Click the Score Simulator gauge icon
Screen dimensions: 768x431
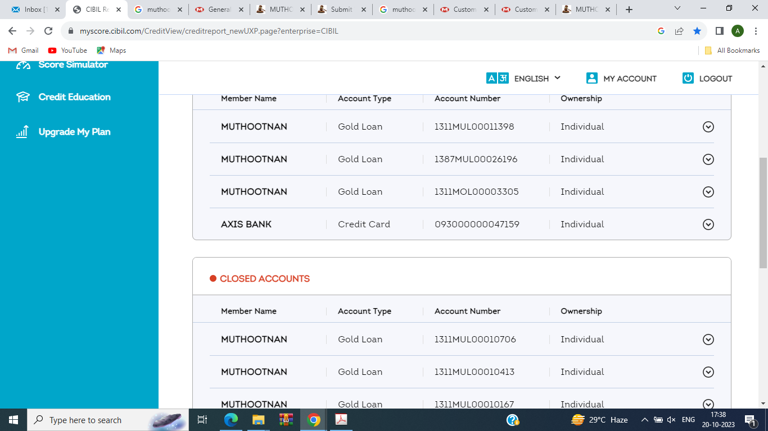pos(23,65)
